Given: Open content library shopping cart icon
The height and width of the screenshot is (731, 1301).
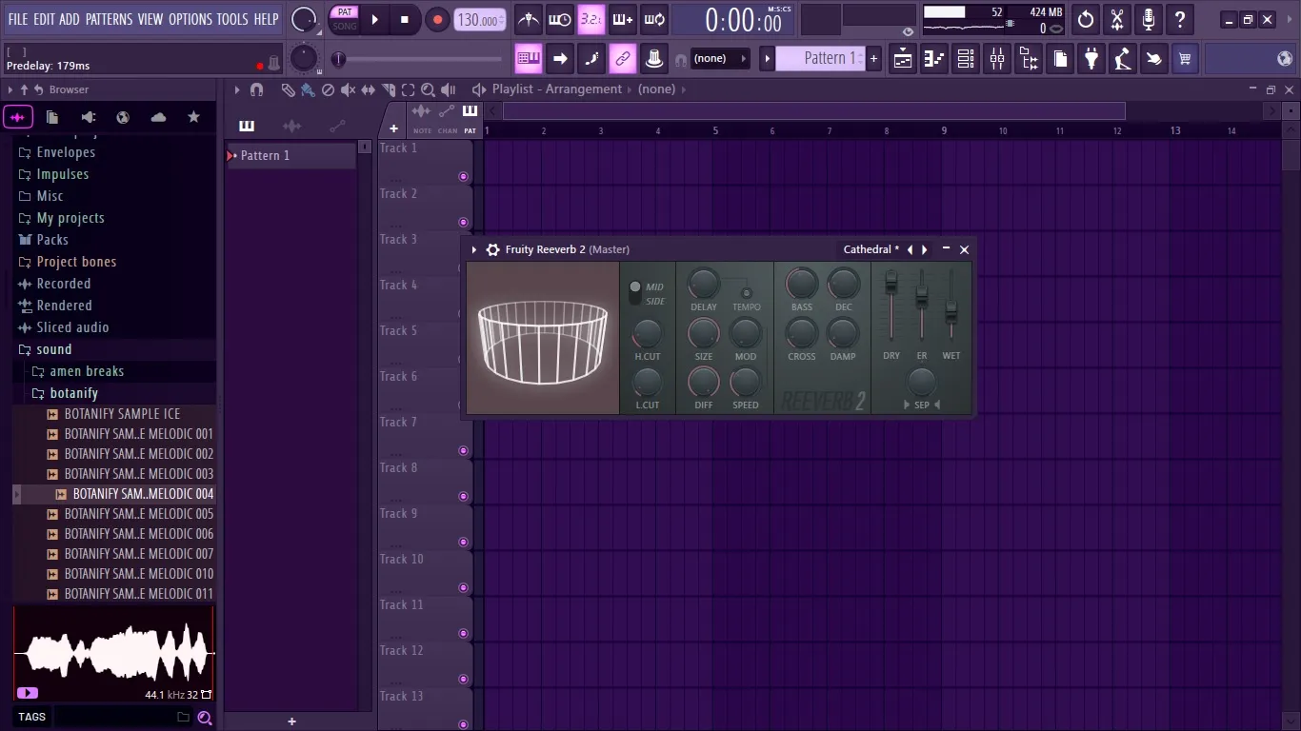Looking at the screenshot, I should pyautogui.click(x=1185, y=59).
